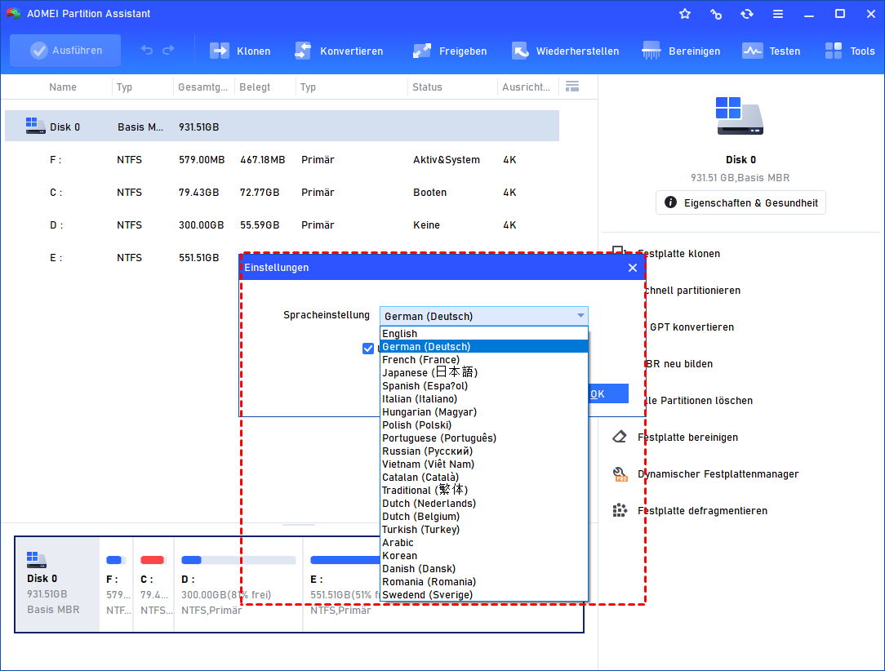885x671 pixels.
Task: Click the key register icon in title bar
Action: [x=716, y=14]
